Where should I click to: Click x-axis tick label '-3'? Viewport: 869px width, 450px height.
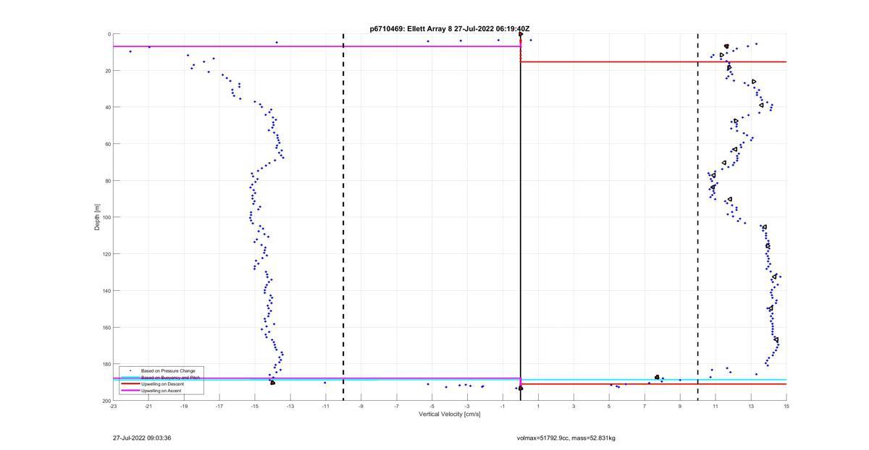pos(467,406)
